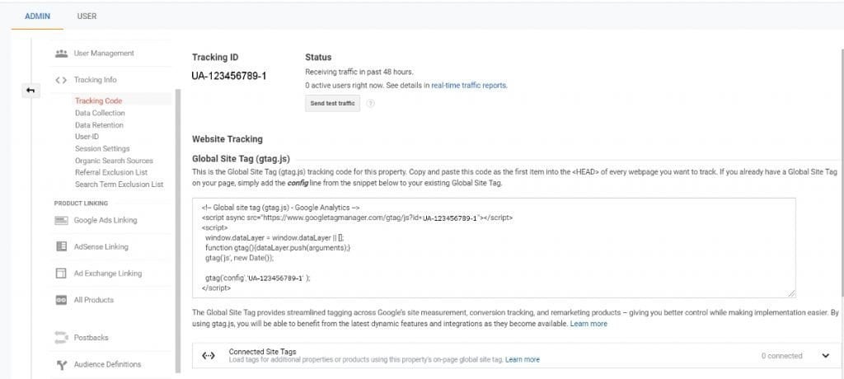This screenshot has height=379, width=844.
Task: Open Learn more link in Connected Site Tags
Action: [522, 359]
